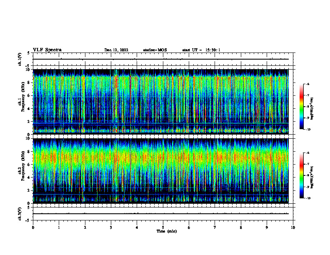Image resolution: width=330 pixels, height=255 pixels.
Task: Click the ch.3(V) waveform trace
Action: coord(161,214)
